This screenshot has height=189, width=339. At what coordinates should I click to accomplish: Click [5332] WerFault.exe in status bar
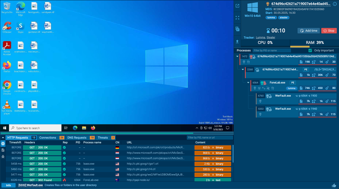click(x=31, y=185)
